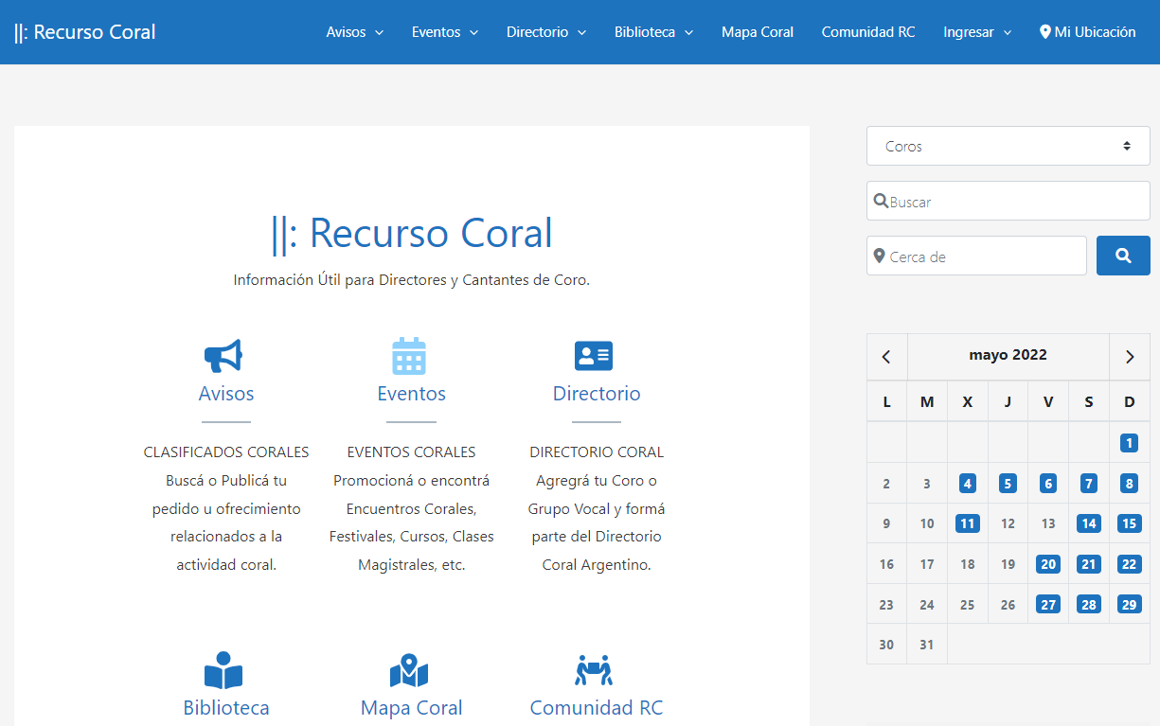Expand the Avisos navigation menu

point(354,32)
